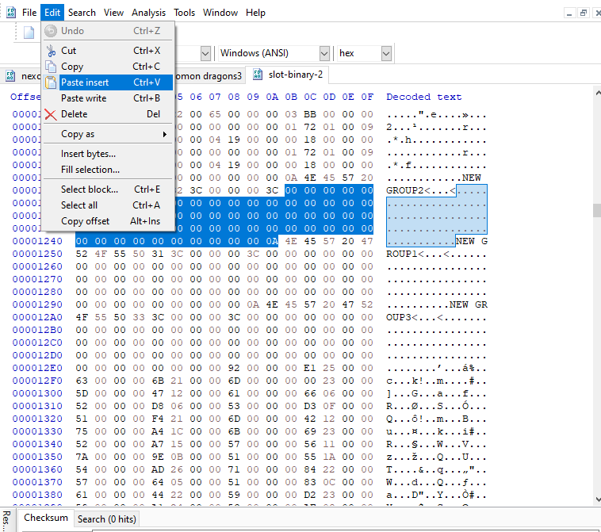The image size is (601, 532).
Task: Open the partially hidden dropdown left of encoding
Action: (x=205, y=53)
